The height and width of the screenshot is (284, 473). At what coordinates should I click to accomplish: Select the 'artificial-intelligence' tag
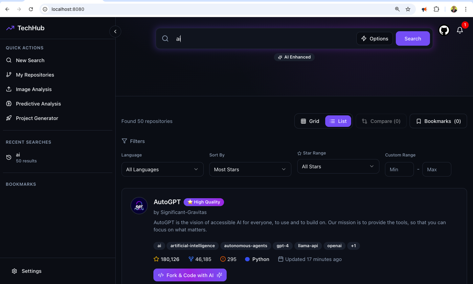(x=192, y=246)
